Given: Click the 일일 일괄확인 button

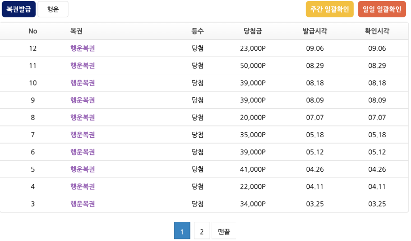Looking at the screenshot, I should 382,9.
